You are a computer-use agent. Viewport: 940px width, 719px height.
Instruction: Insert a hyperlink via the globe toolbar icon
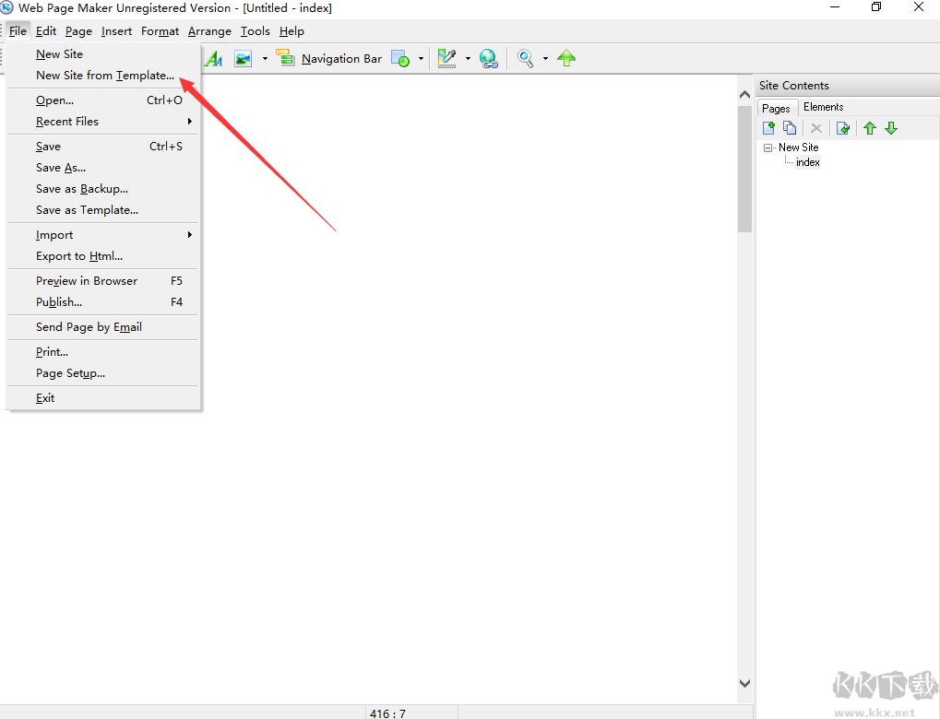(x=489, y=58)
